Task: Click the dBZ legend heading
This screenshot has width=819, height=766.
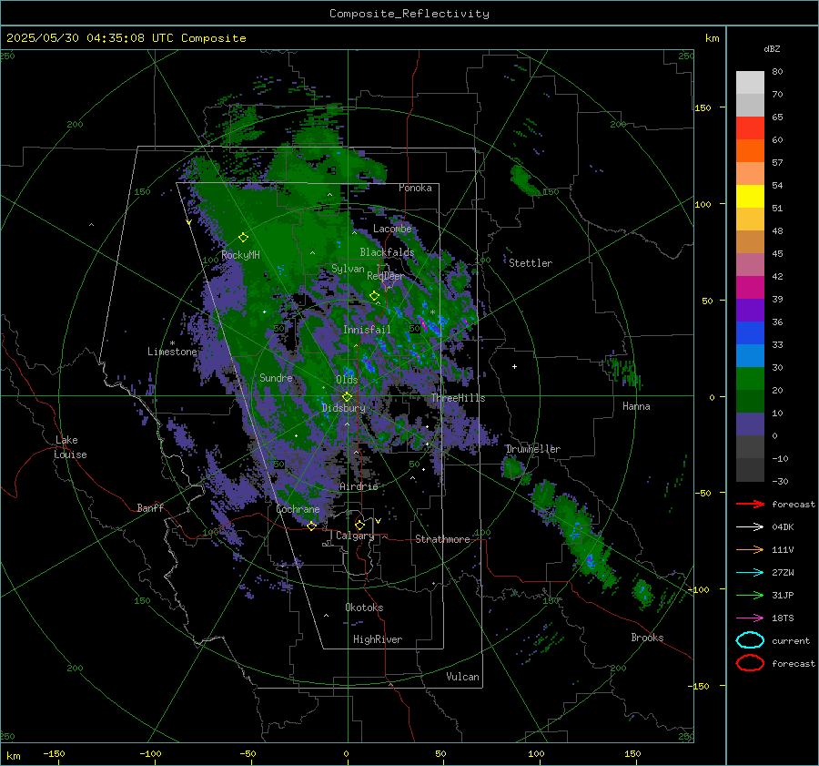Action: click(772, 48)
